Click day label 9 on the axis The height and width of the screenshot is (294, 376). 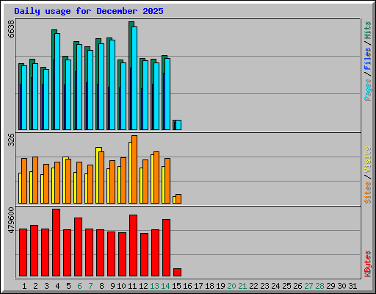(x=112, y=286)
